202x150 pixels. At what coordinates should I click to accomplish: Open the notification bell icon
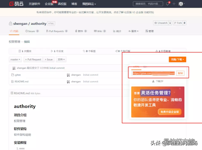tap(167, 4)
